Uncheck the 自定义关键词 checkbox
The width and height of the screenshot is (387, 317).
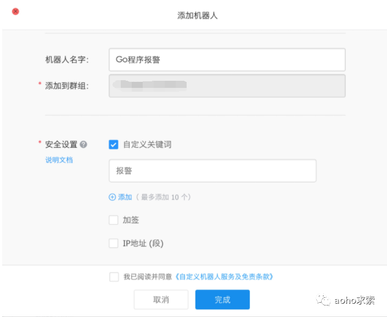click(x=114, y=144)
